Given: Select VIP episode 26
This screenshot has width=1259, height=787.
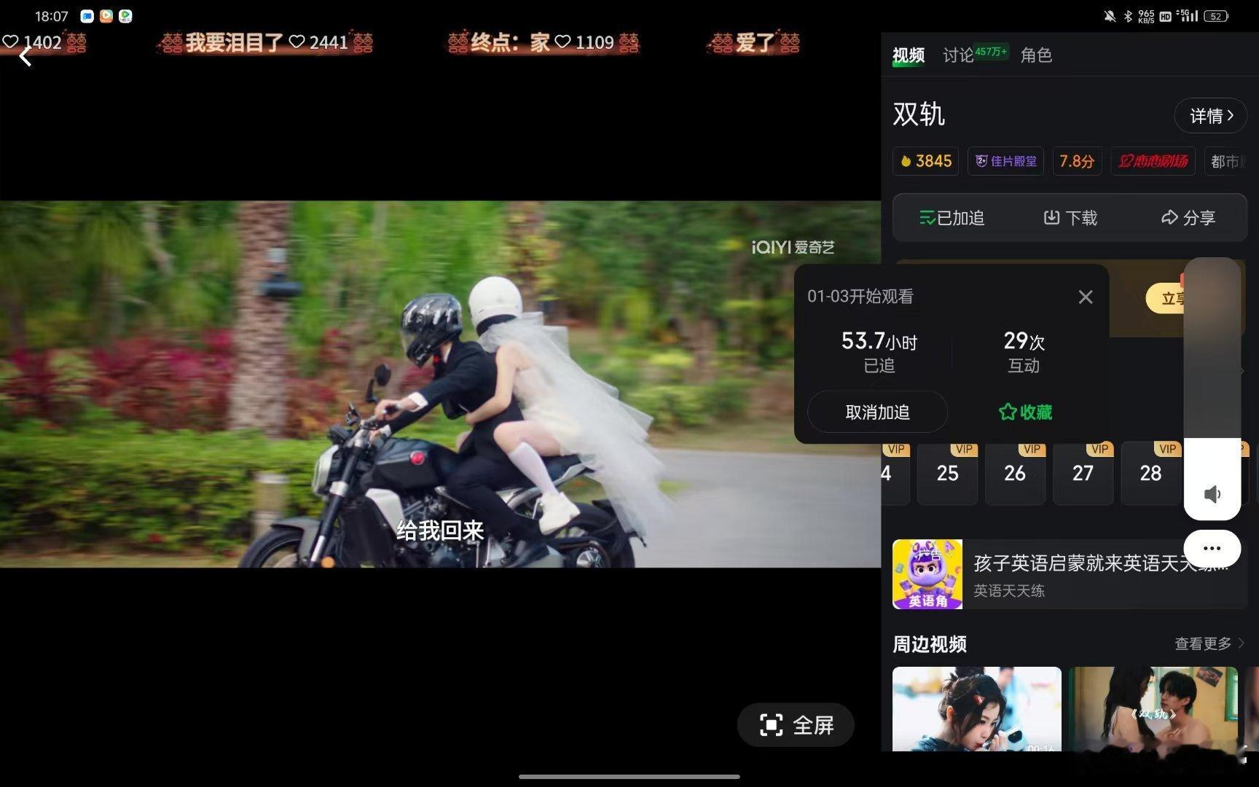Looking at the screenshot, I should click(1015, 474).
